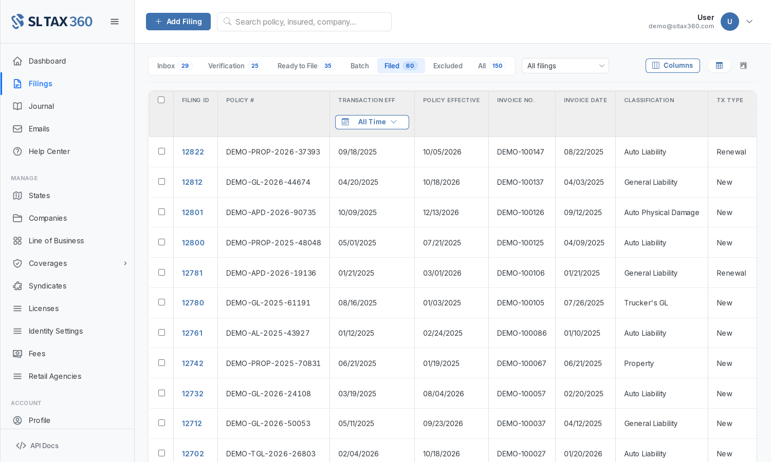This screenshot has height=462, width=771.
Task: Click the Add Filing button
Action: [178, 22]
